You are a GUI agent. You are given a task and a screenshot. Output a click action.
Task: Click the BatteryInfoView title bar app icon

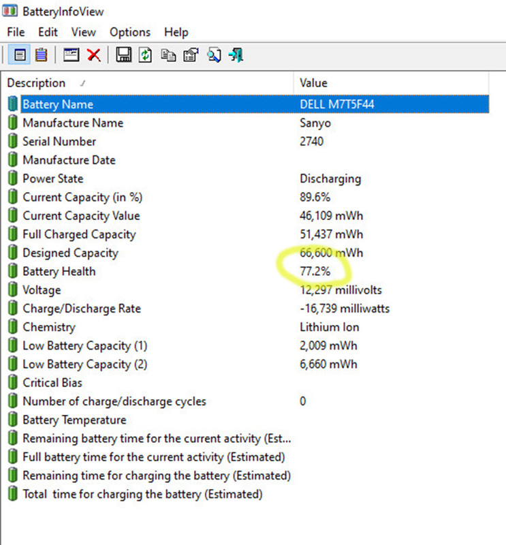tap(10, 11)
